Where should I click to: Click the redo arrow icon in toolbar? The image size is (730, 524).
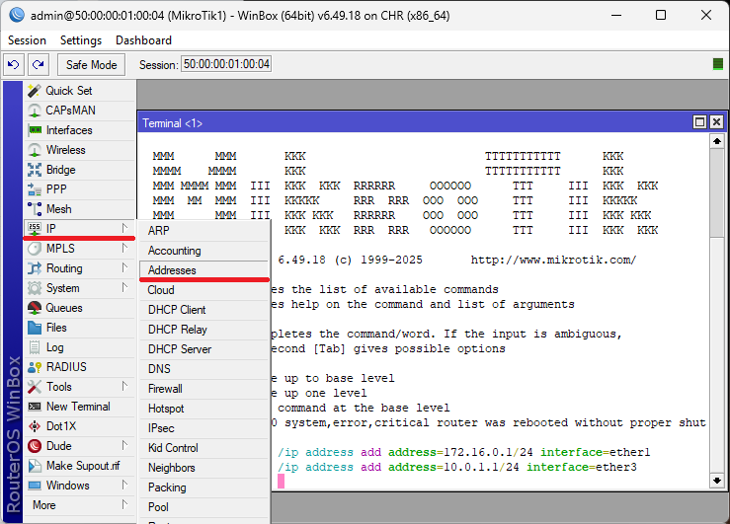(38, 64)
